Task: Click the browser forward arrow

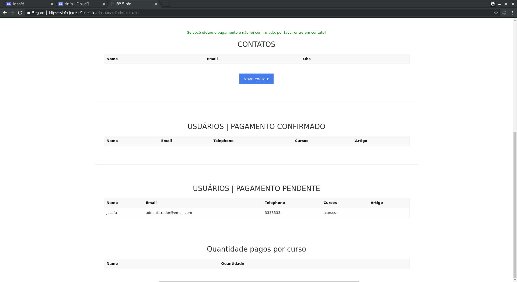Action: click(x=12, y=13)
